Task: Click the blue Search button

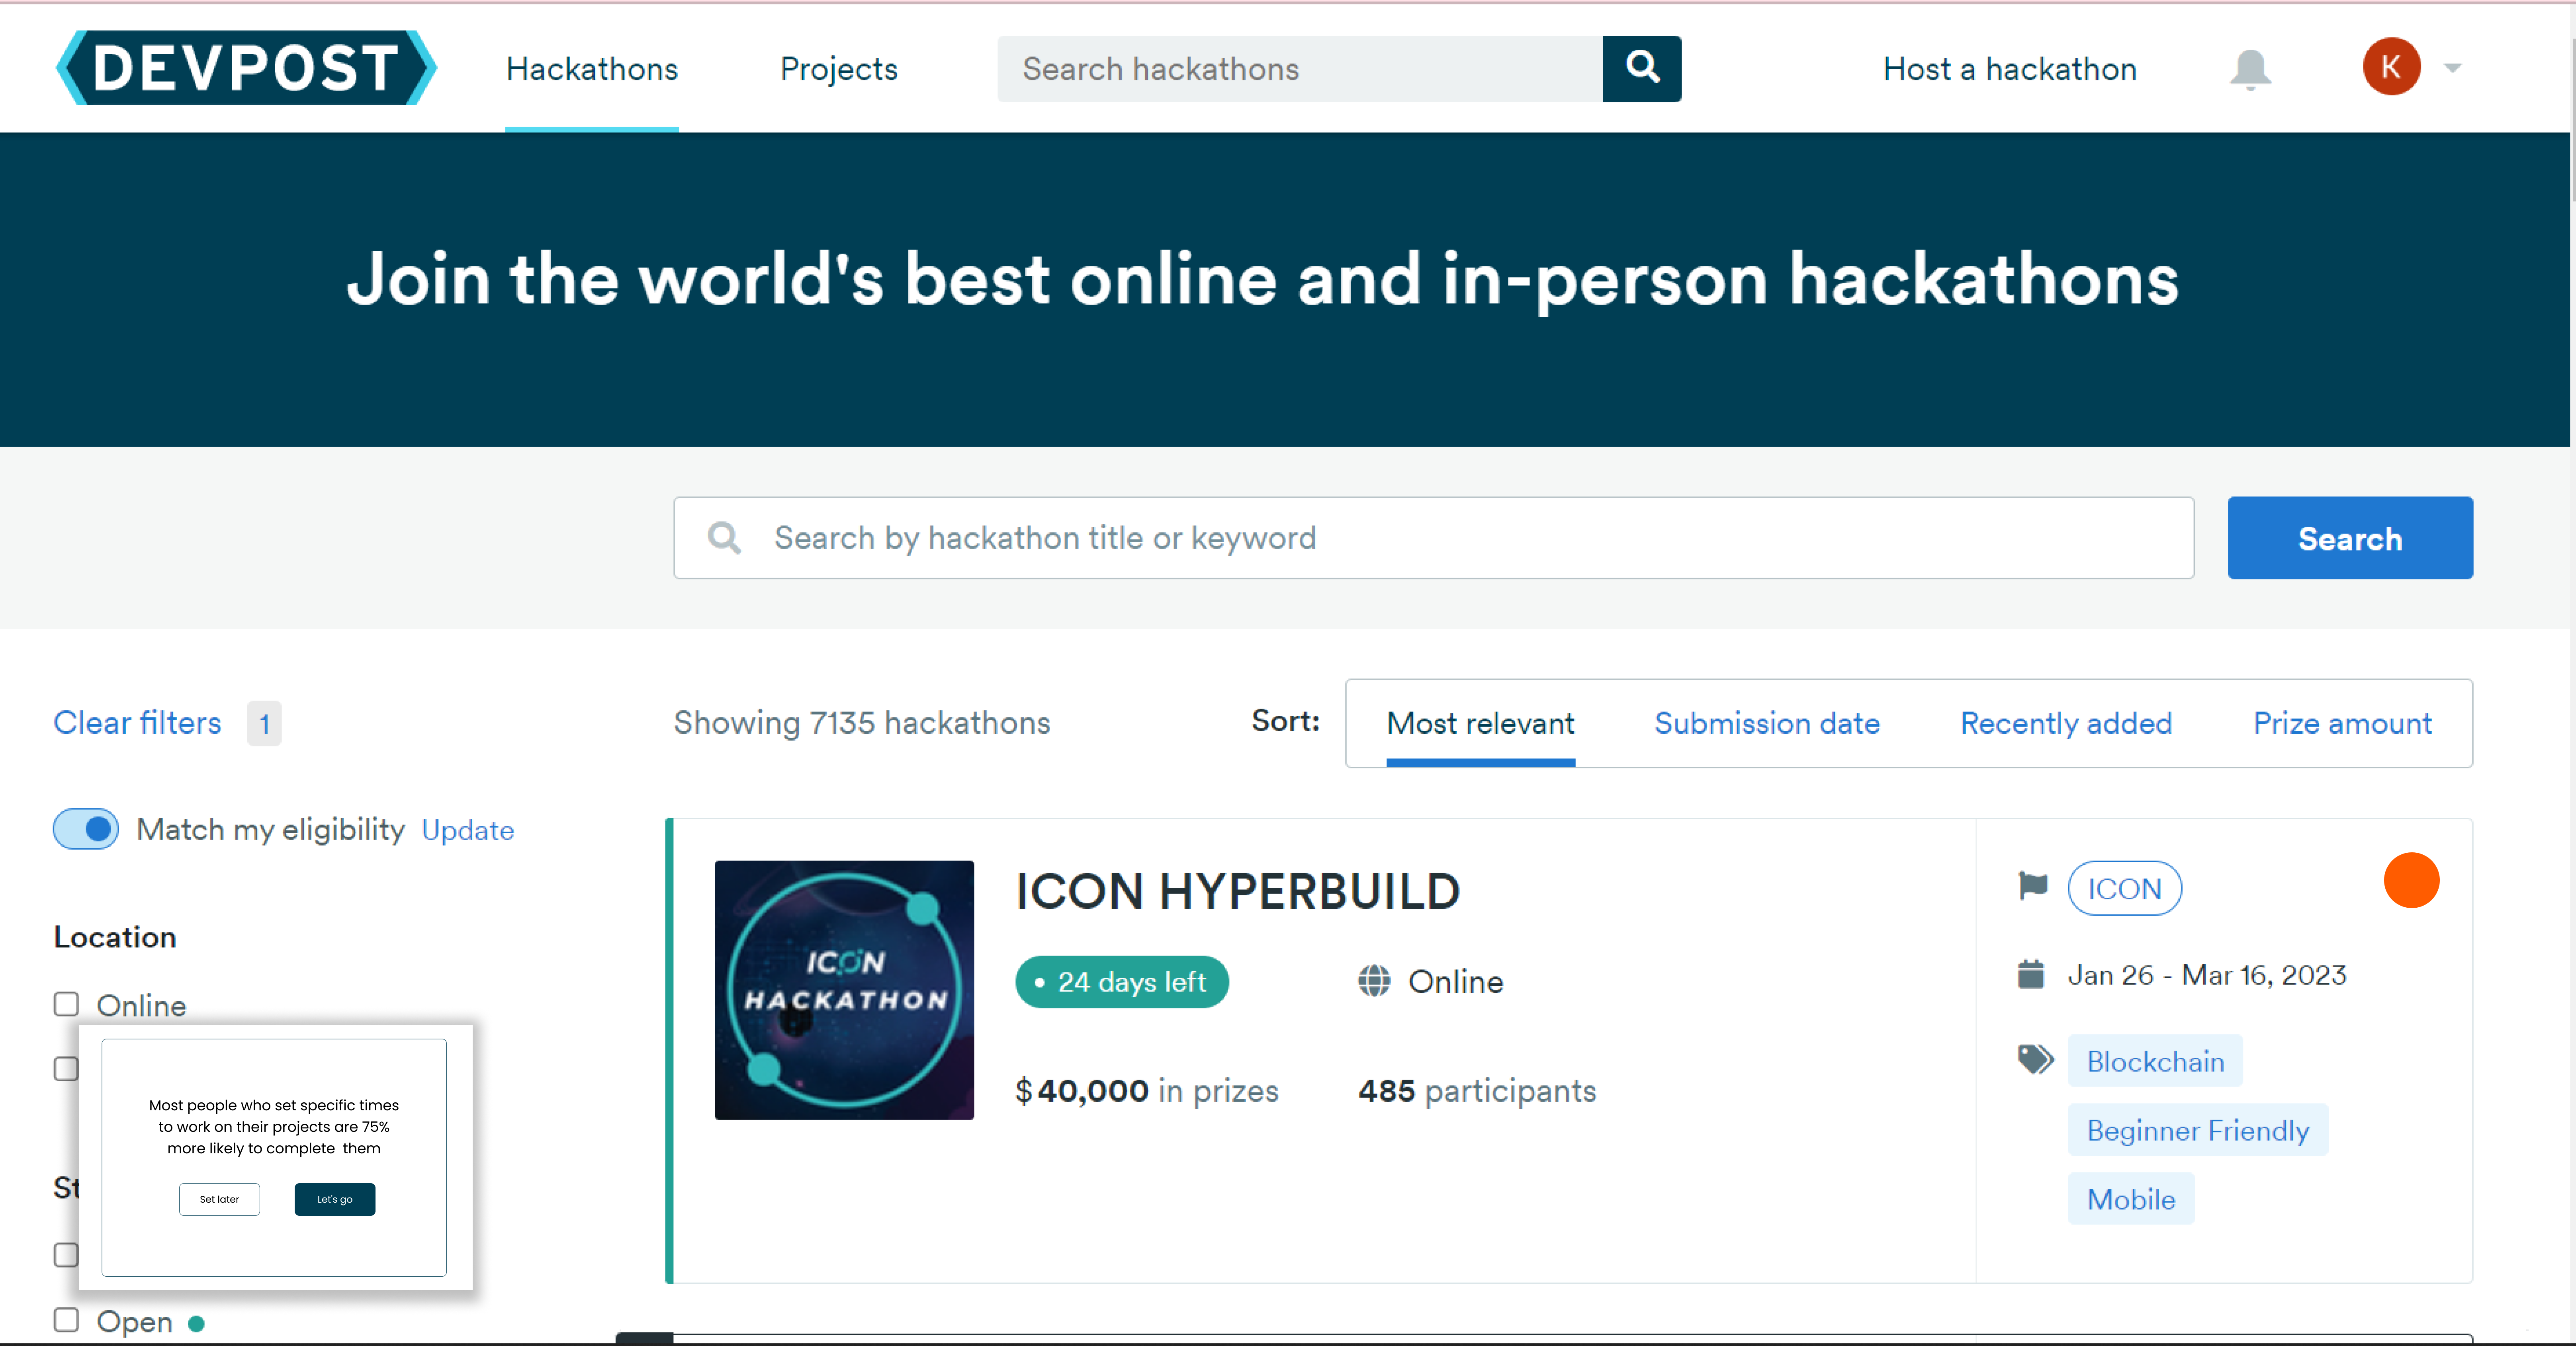Action: [2349, 538]
